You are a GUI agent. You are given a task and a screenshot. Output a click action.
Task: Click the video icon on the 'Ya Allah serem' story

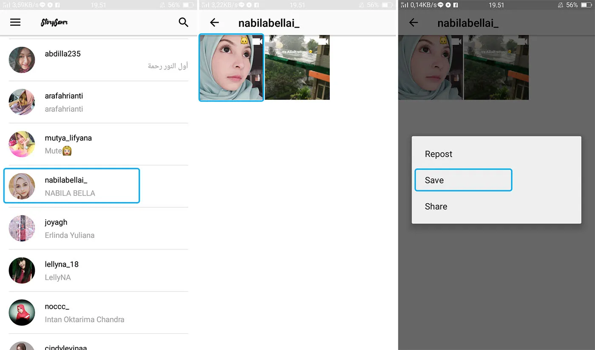(323, 41)
